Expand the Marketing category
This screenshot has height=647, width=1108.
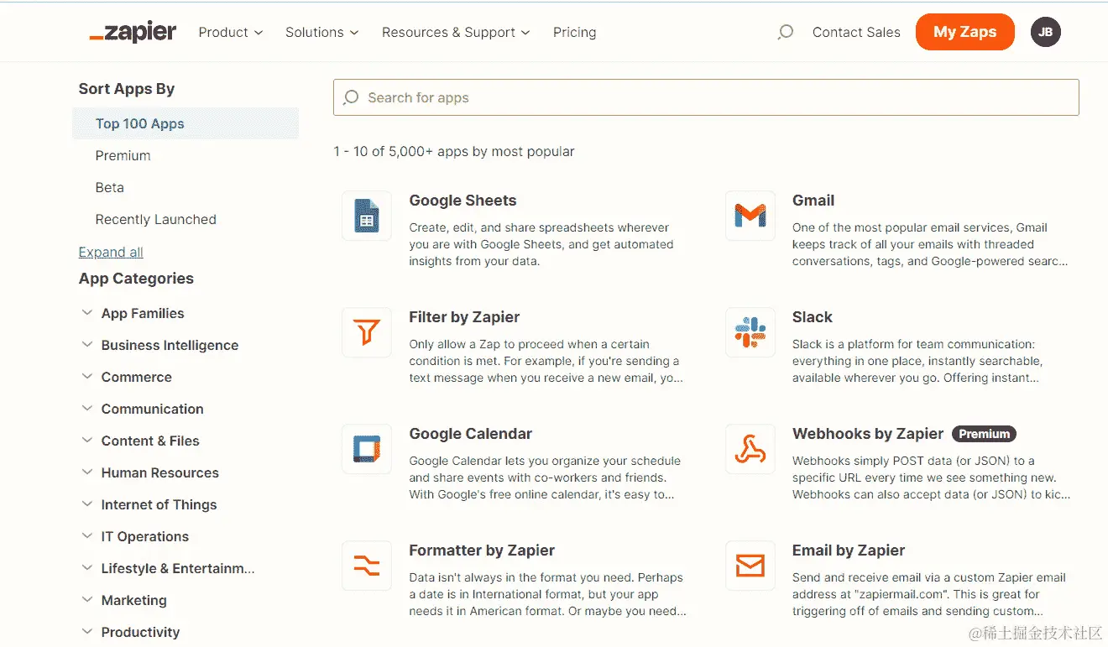click(x=124, y=600)
